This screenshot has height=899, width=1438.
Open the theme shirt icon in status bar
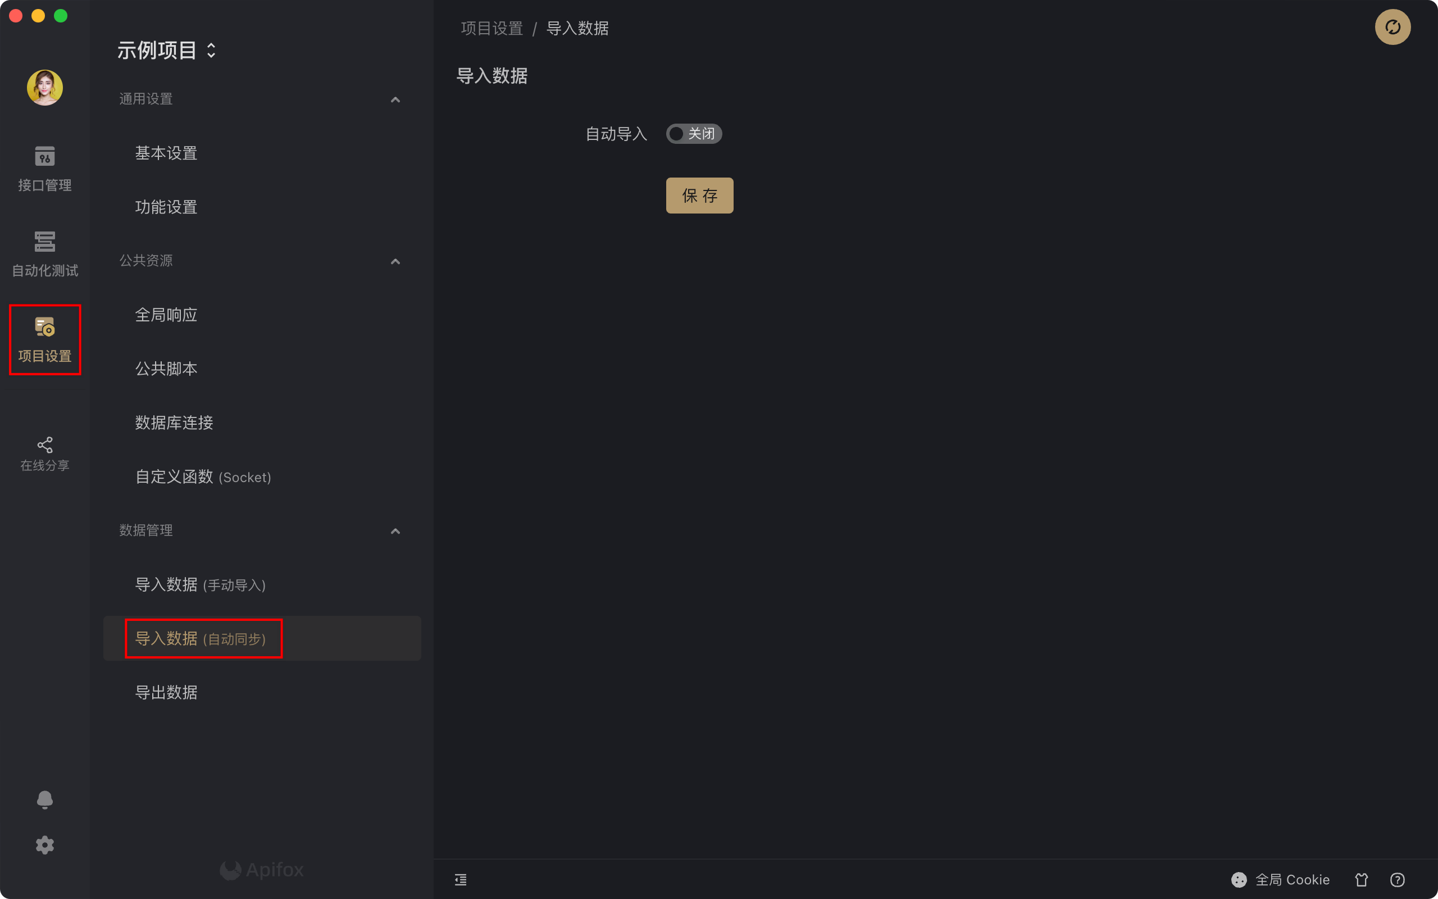[x=1362, y=879]
